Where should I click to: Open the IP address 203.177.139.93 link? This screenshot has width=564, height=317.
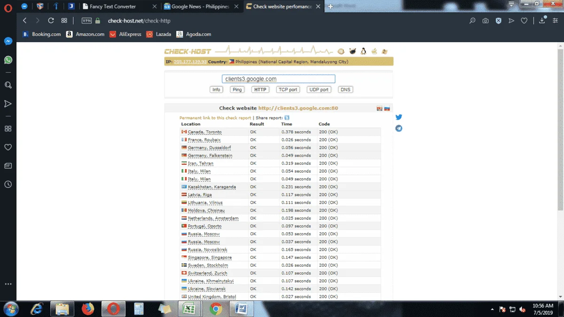[x=190, y=62]
